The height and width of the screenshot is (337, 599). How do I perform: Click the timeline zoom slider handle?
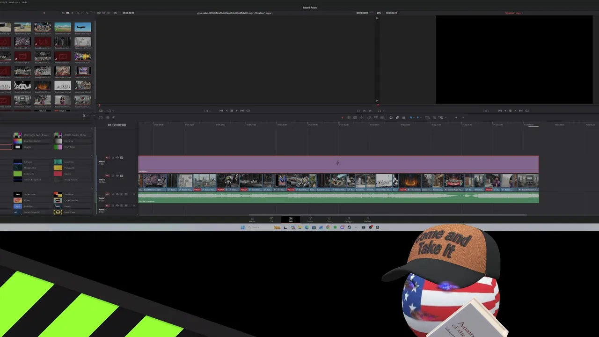coord(456,117)
